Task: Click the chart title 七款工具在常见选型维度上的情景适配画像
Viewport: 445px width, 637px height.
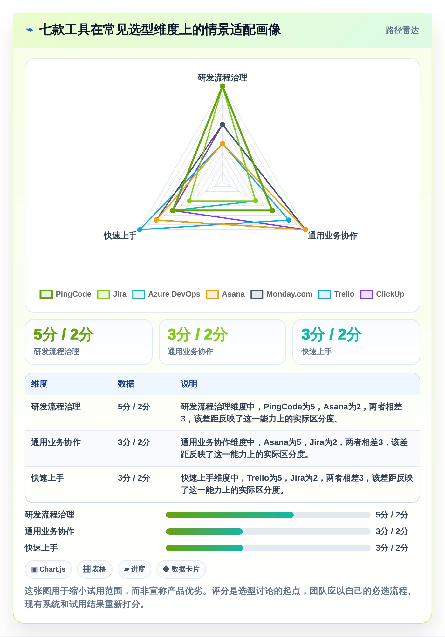Action: (x=160, y=30)
